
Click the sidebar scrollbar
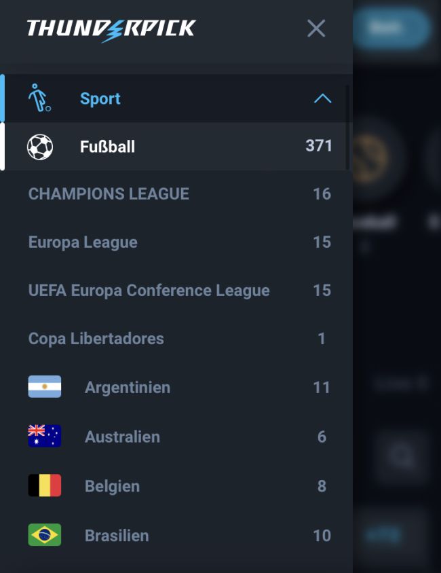[x=348, y=126]
